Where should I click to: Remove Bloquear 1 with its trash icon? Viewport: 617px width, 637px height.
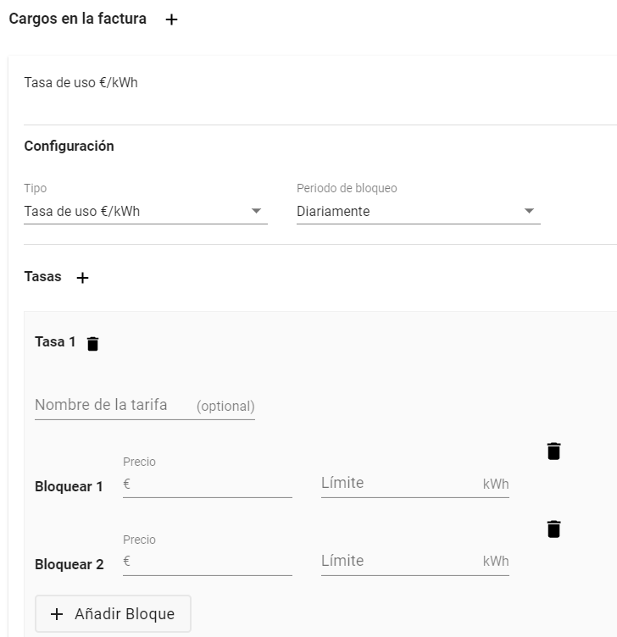click(x=553, y=451)
